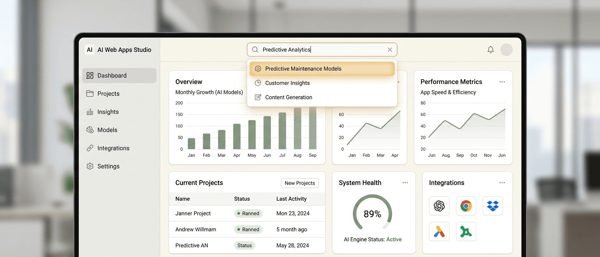600x257 pixels.
Task: Click the AI logo badge
Action: coord(90,50)
